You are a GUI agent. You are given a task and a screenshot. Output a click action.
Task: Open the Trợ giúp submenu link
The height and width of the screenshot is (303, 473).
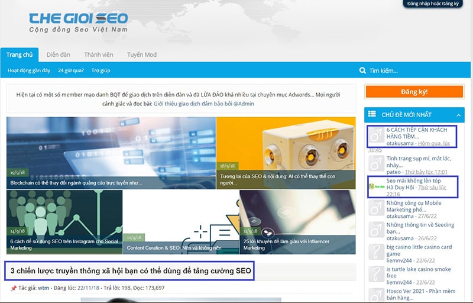point(101,70)
